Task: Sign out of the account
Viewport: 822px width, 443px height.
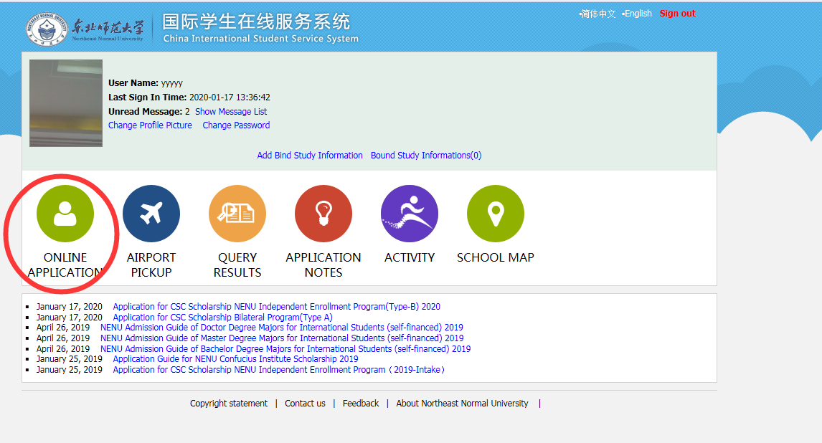Action: (677, 14)
